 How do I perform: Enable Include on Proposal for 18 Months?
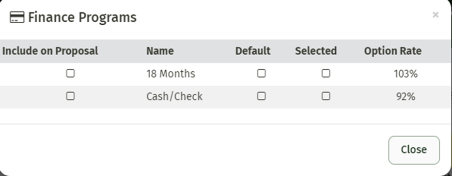70,74
